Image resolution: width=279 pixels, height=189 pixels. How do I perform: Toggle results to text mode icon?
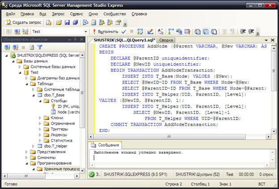pyautogui.click(x=197, y=32)
